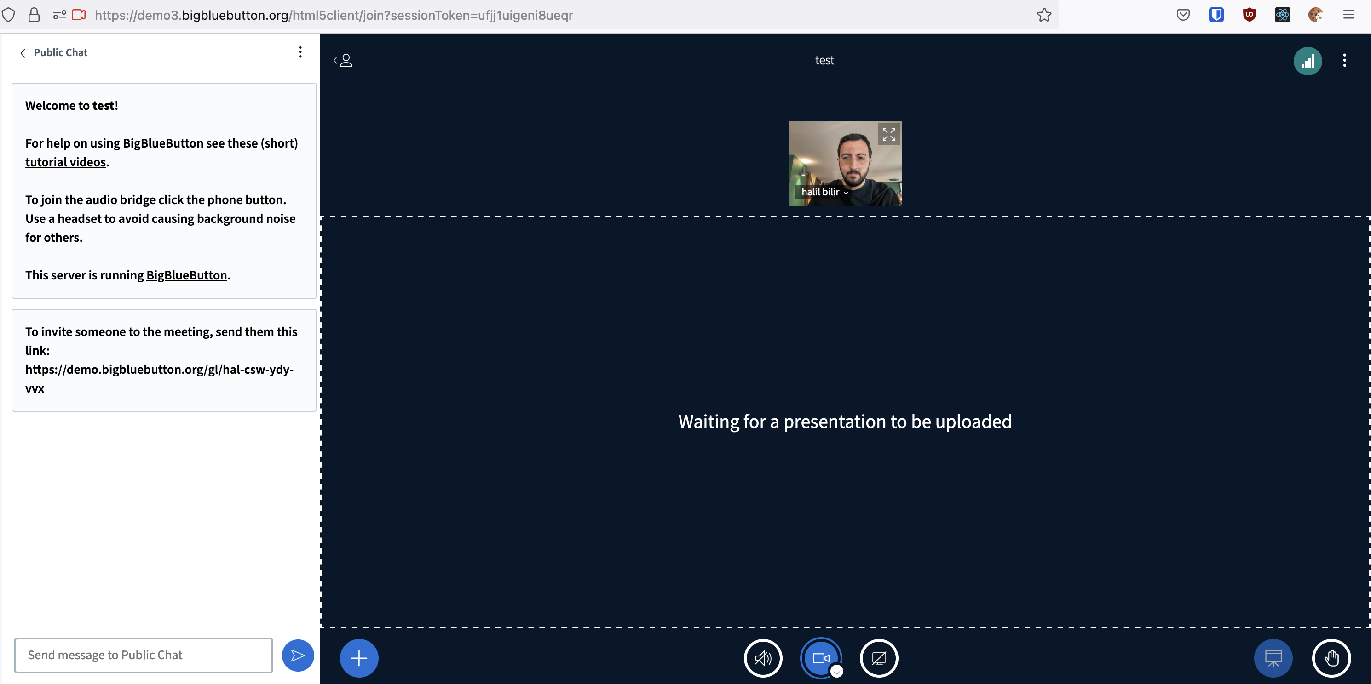Collapse the Public Chat panel
This screenshot has width=1371, height=684.
pos(23,53)
